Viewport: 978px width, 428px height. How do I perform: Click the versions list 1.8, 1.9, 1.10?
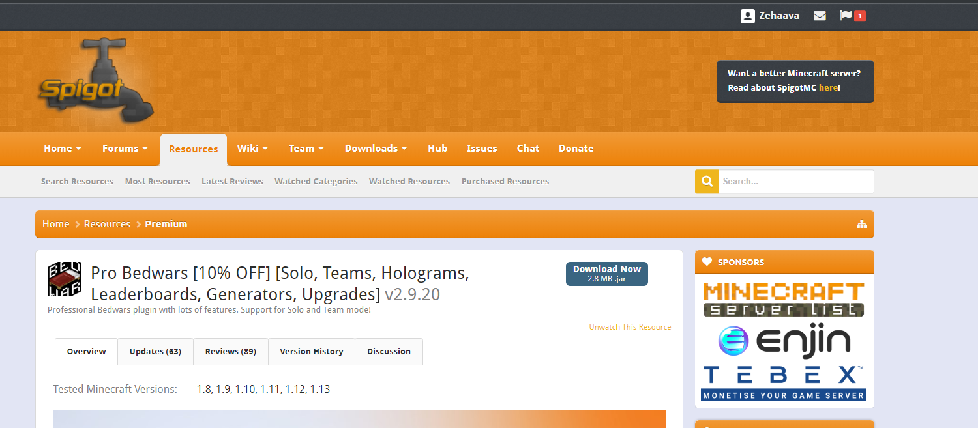[263, 390]
